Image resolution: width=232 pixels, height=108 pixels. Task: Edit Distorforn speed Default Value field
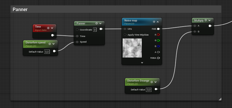pyautogui.click(x=47, y=52)
